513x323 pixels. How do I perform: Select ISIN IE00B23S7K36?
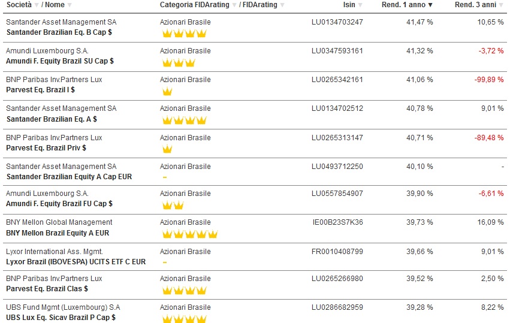(338, 222)
